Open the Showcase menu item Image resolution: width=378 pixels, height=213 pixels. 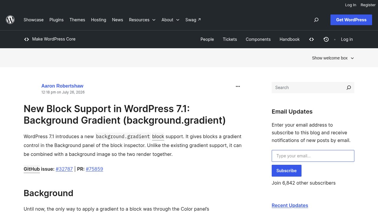coord(34,20)
